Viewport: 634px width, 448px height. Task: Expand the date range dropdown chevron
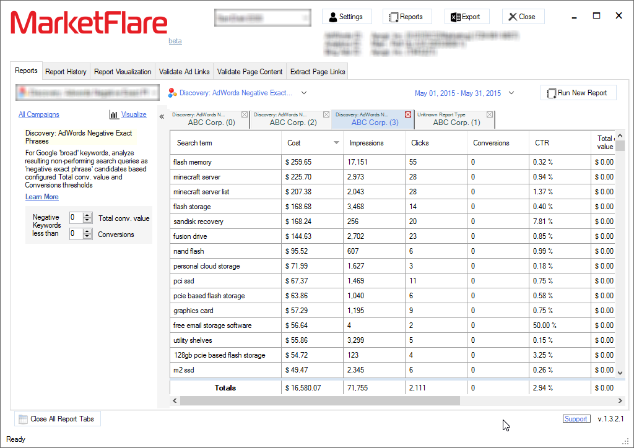point(511,93)
